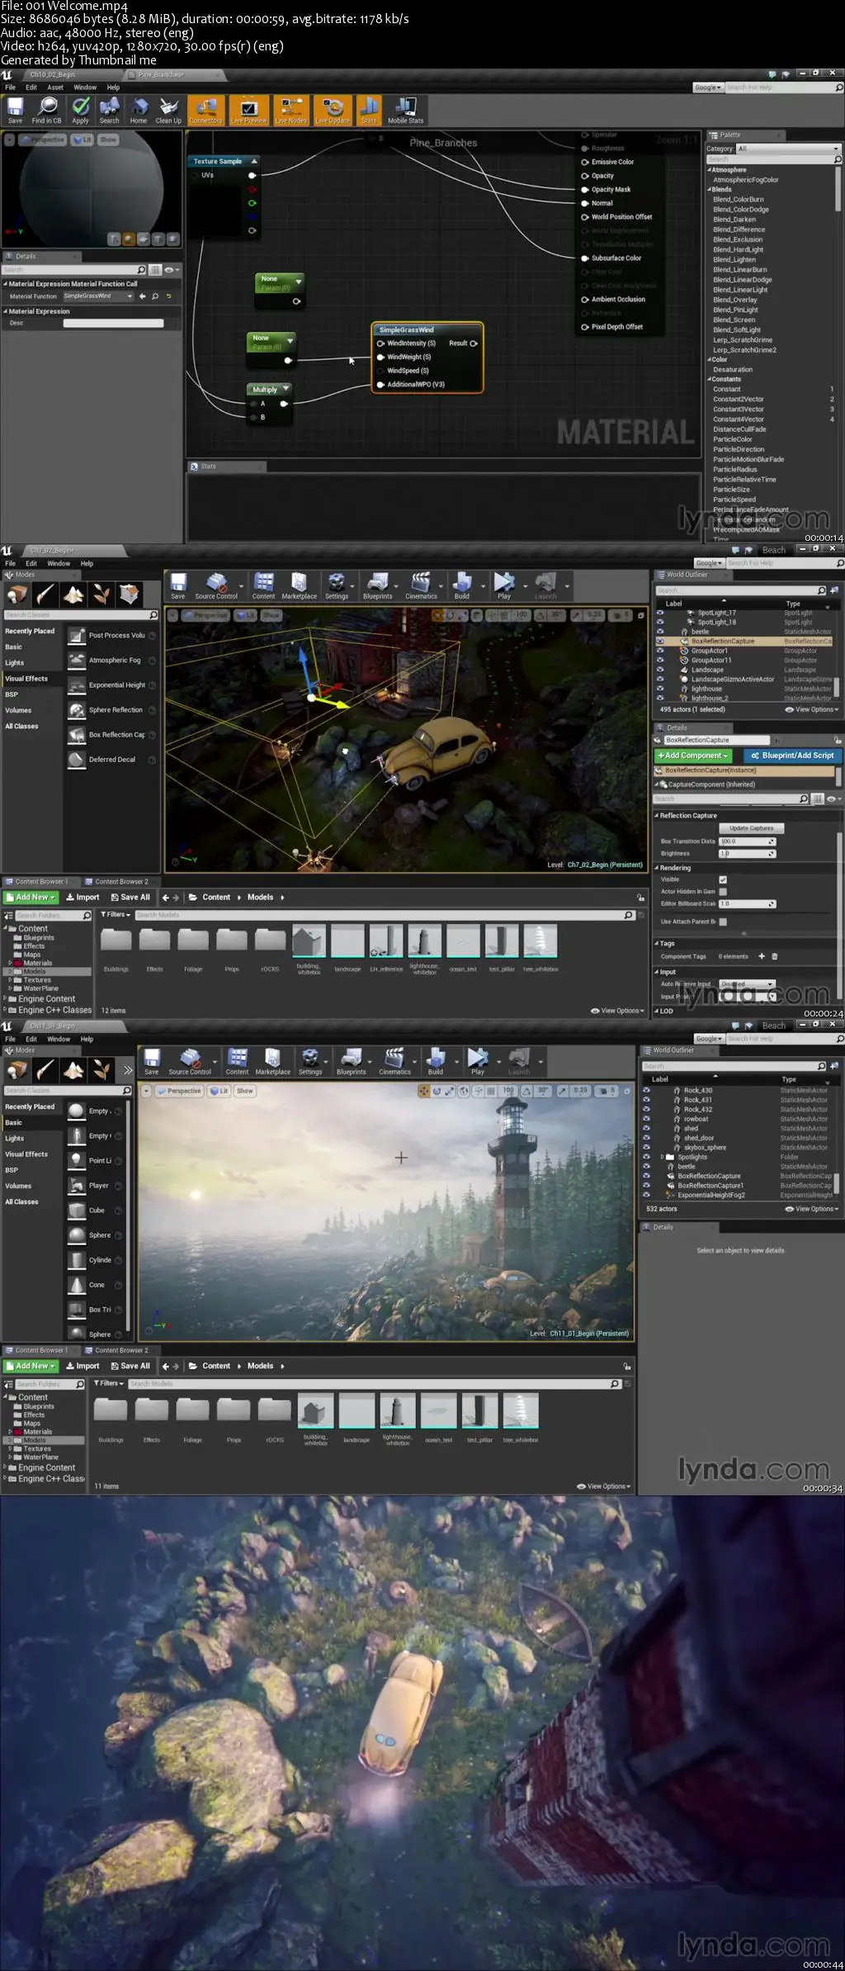Click the Box Transition Distance value field
The image size is (845, 1971).
(747, 841)
